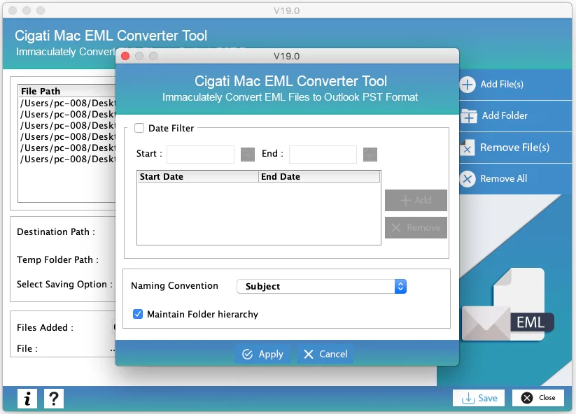The image size is (576, 414).
Task: Click the Add Folder icon
Action: point(469,116)
